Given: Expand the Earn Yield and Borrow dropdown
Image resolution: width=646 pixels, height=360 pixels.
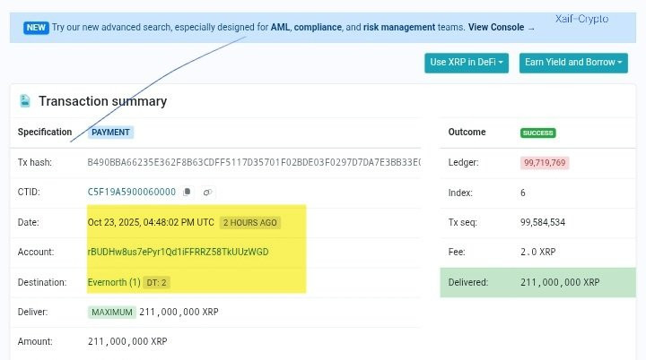Looking at the screenshot, I should click(573, 63).
